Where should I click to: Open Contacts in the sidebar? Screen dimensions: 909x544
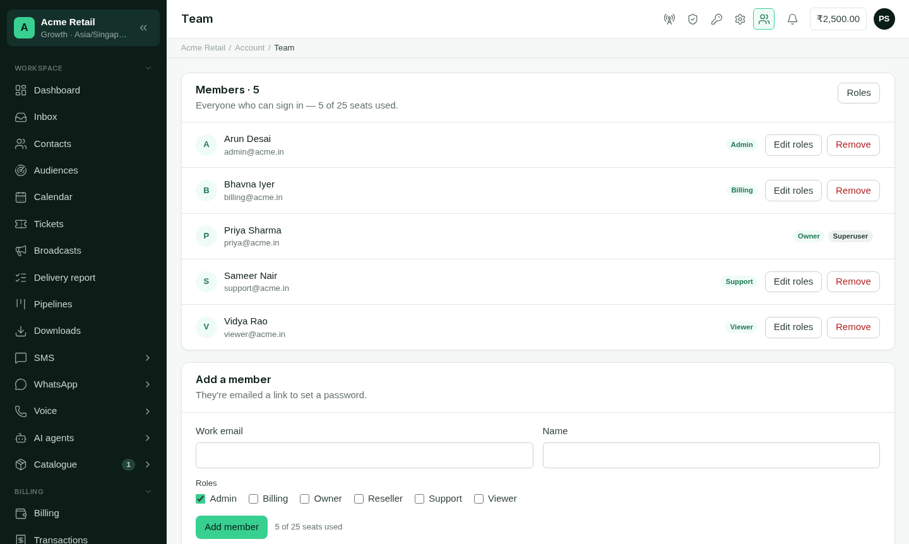pos(83,144)
